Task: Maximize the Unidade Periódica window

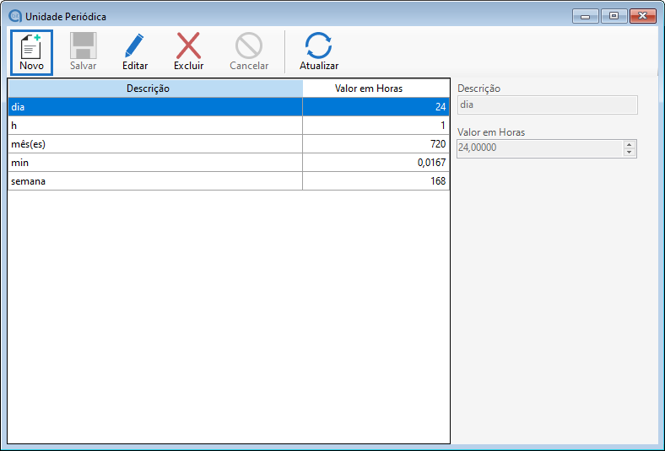Action: 614,16
